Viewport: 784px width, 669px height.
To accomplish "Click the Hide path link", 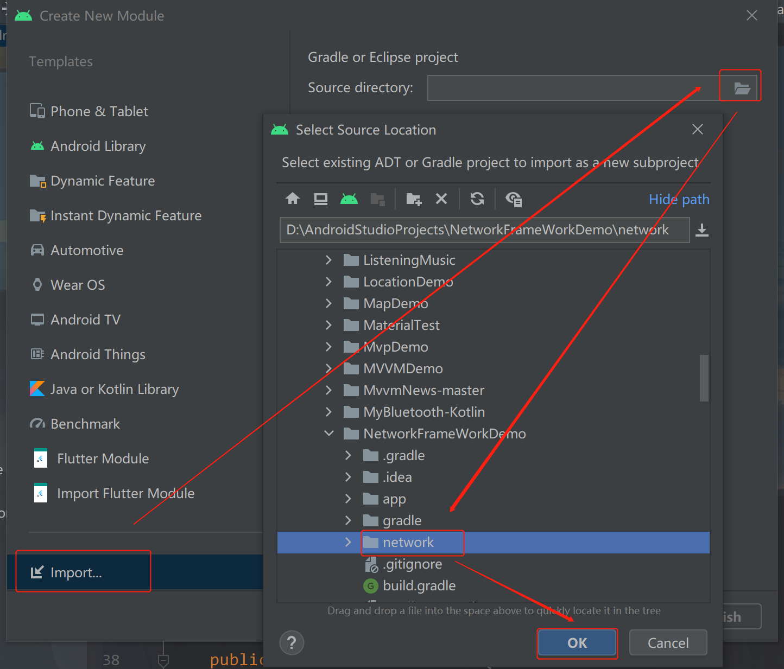I will point(679,199).
